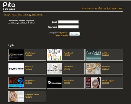131x104 pixels.
Task: Click the Pita Barcelona logo
Action: pos(9,6)
